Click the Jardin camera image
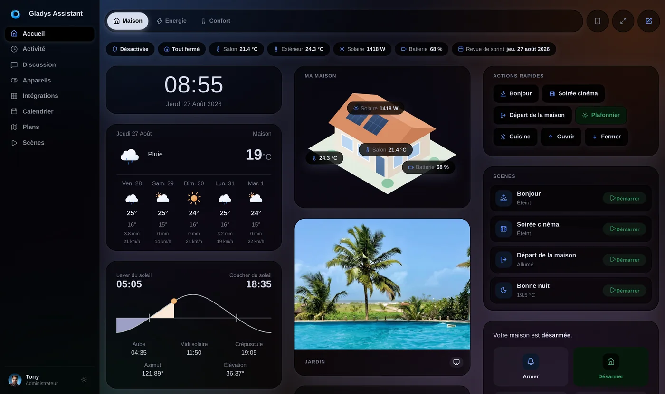This screenshot has width=665, height=394. click(x=382, y=284)
